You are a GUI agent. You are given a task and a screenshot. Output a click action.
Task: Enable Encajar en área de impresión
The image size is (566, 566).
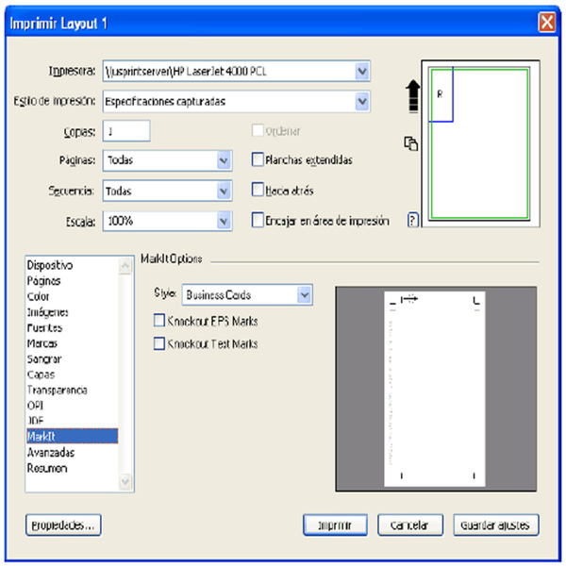click(x=258, y=220)
